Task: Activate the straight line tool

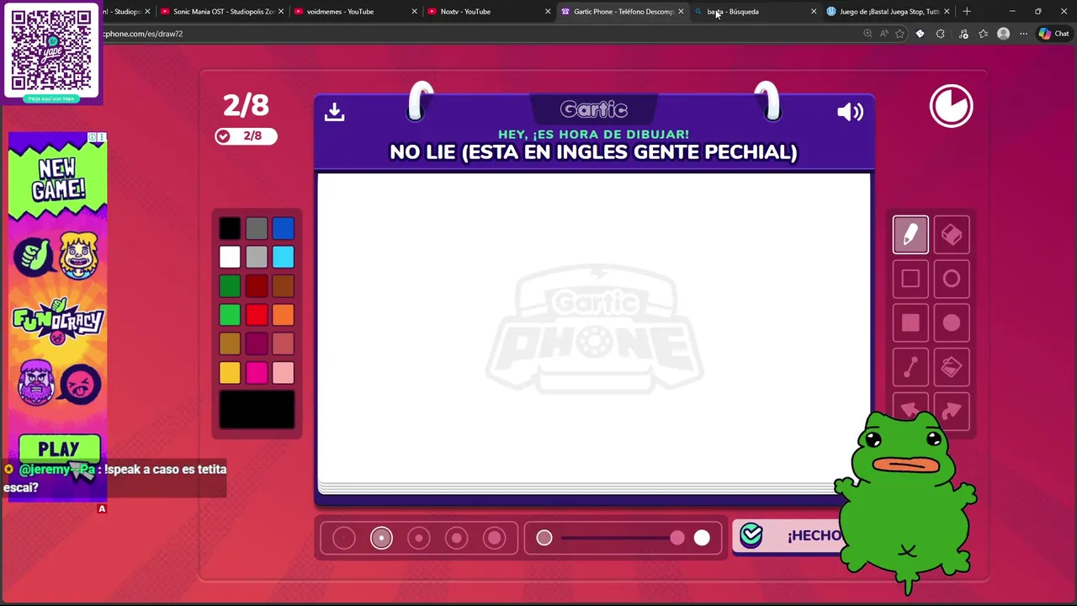Action: click(x=910, y=367)
